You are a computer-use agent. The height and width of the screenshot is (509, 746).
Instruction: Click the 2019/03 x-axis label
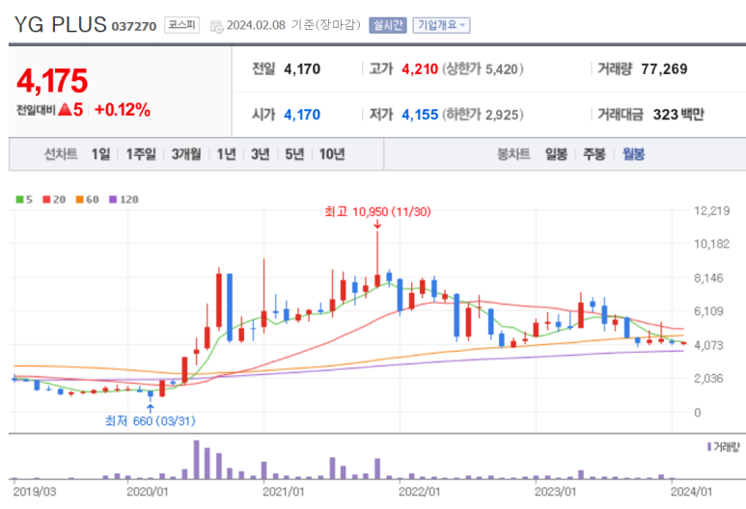click(x=34, y=492)
